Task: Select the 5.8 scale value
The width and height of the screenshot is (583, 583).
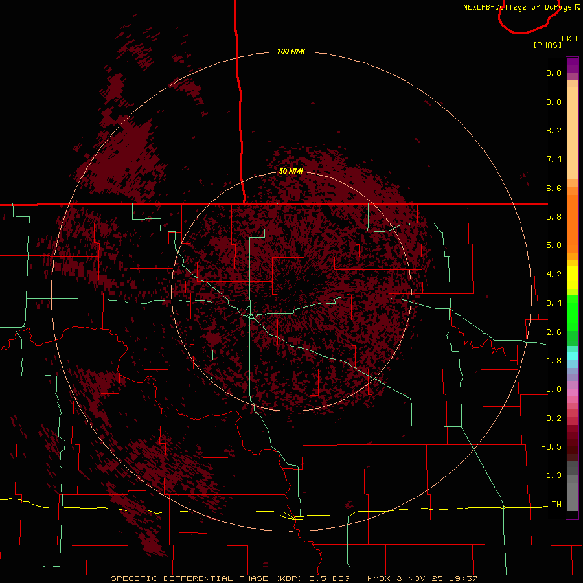Action: tap(554, 217)
